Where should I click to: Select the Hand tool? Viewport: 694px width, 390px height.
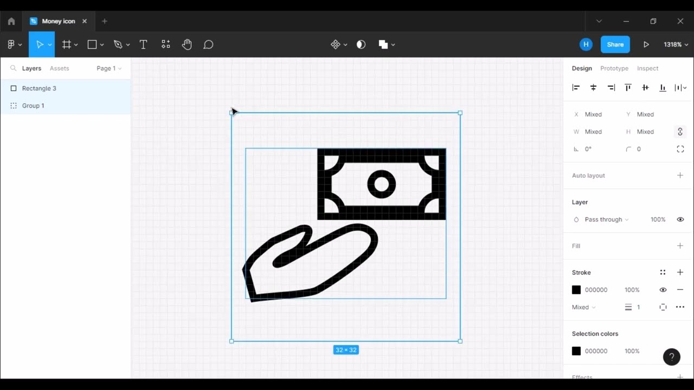point(187,44)
